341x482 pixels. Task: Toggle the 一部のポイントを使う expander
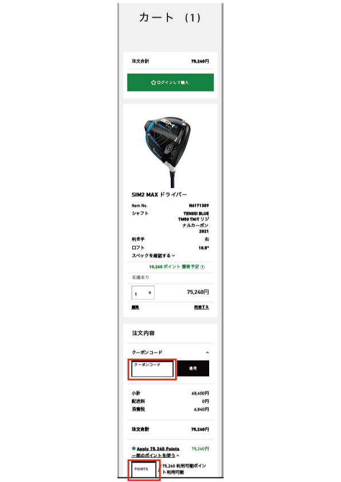155,455
